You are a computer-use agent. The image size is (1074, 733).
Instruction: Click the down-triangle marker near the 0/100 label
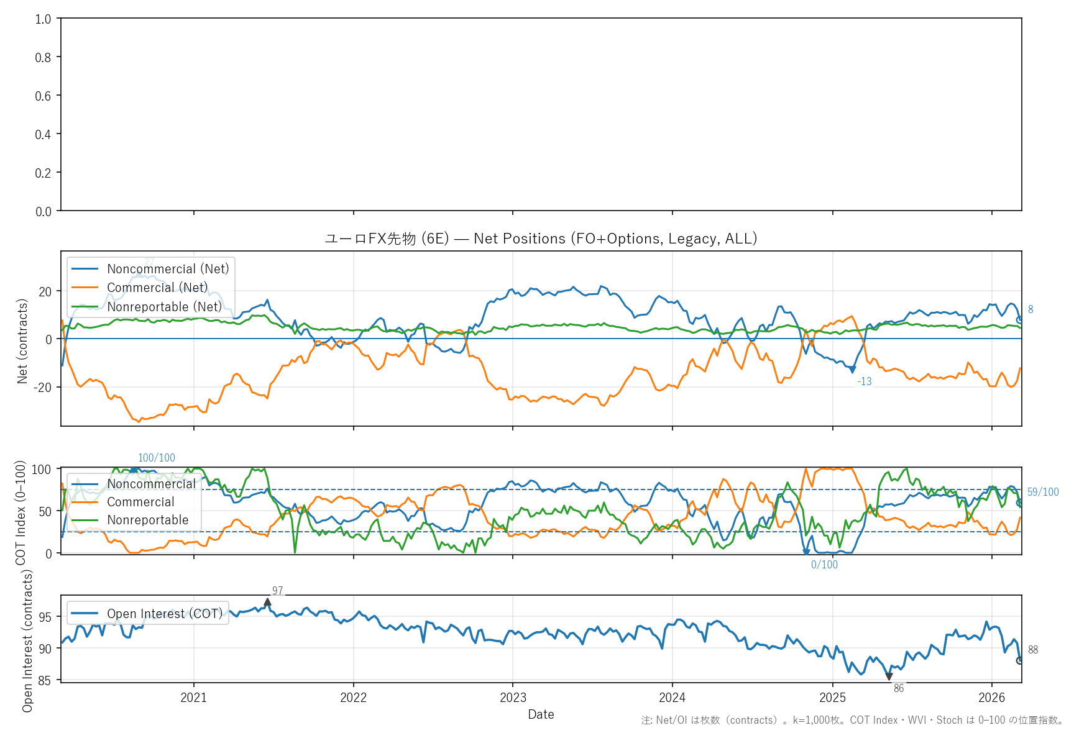click(806, 552)
